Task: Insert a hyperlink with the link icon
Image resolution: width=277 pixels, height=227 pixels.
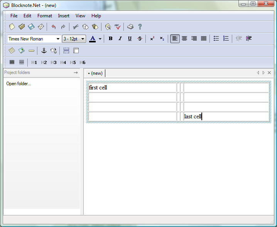Action: coord(54,50)
